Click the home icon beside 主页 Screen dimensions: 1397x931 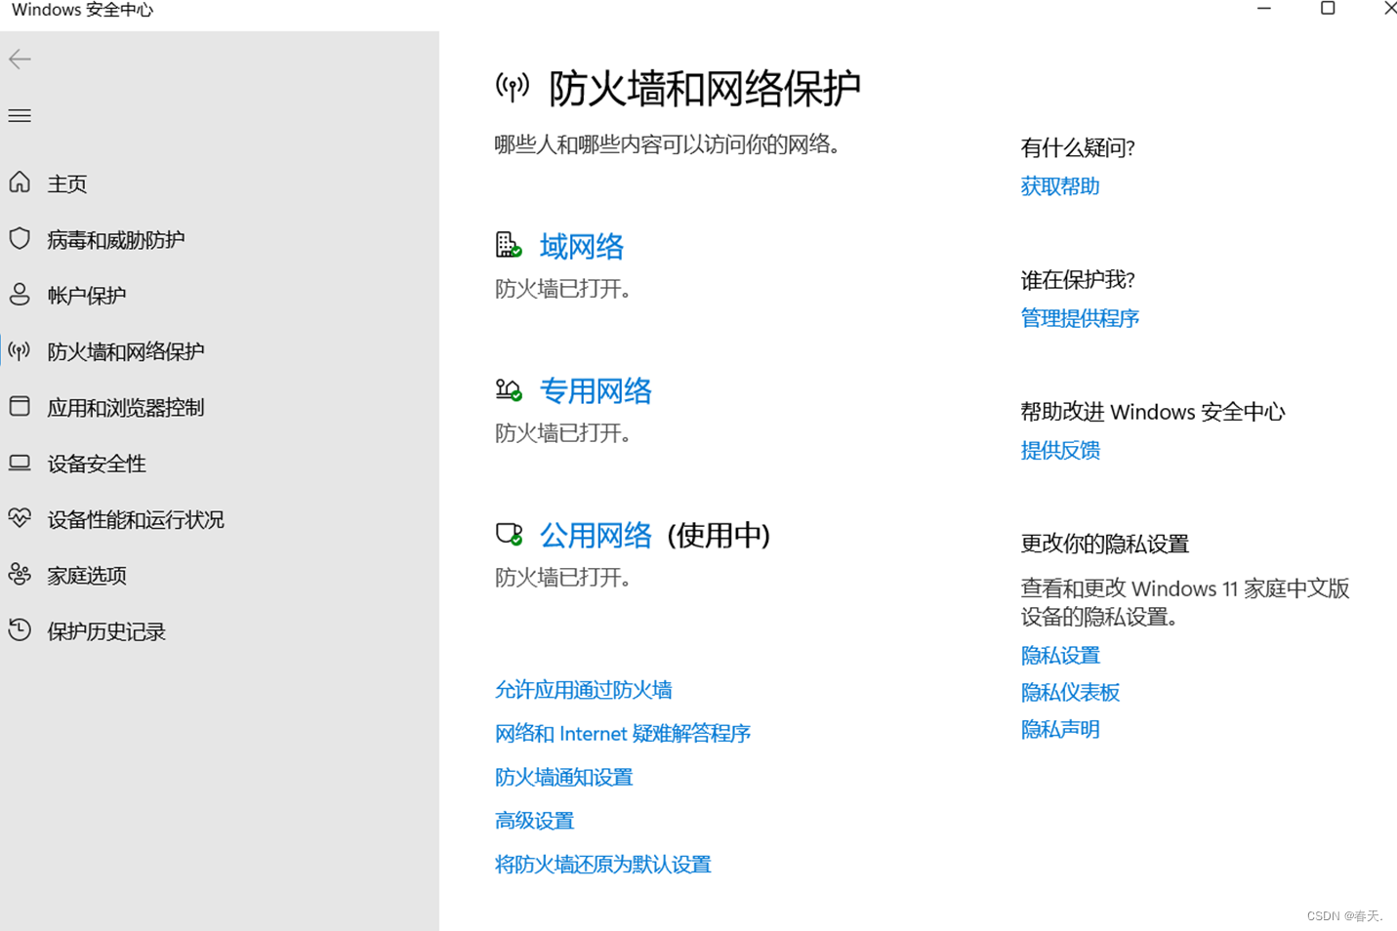tap(20, 182)
